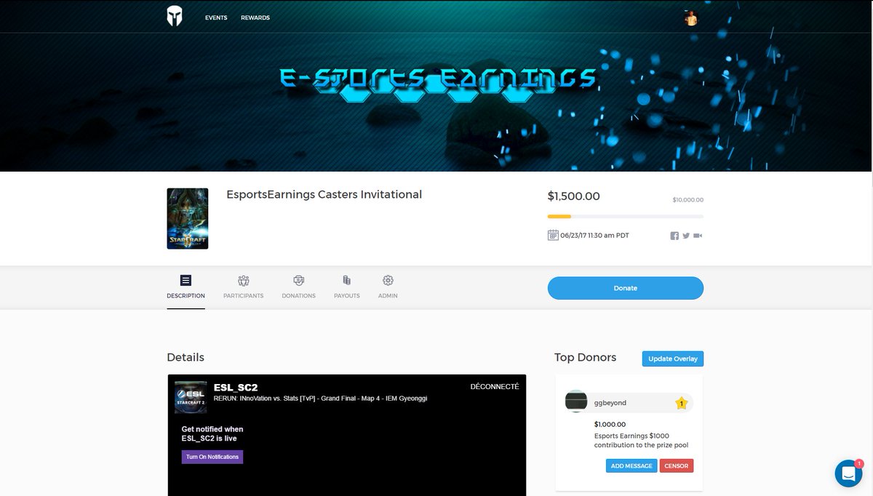Open the chat support bubble
The width and height of the screenshot is (873, 496).
(x=848, y=473)
